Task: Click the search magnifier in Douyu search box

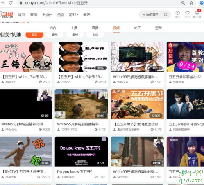Action: pos(165,14)
